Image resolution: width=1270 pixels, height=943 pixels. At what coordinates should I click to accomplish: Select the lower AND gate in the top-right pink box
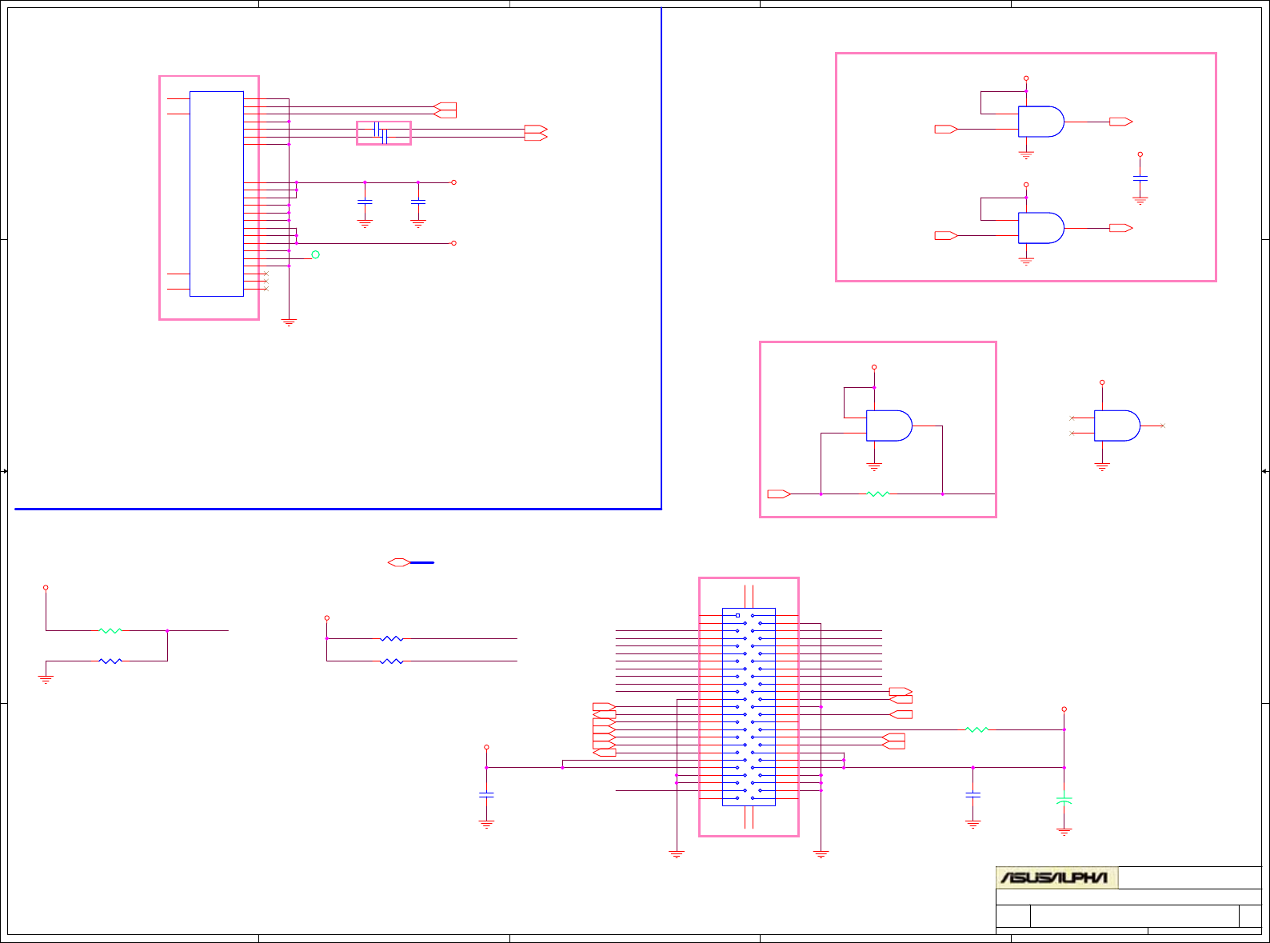[x=1041, y=228]
